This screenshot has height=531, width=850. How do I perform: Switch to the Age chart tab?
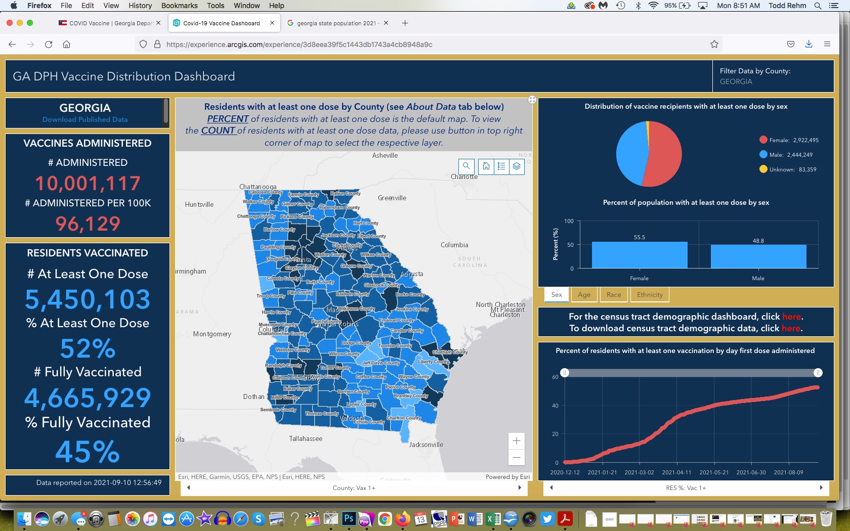(584, 295)
